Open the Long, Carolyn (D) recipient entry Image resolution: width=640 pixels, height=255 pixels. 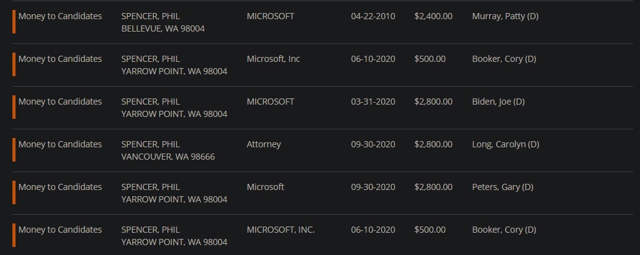505,144
